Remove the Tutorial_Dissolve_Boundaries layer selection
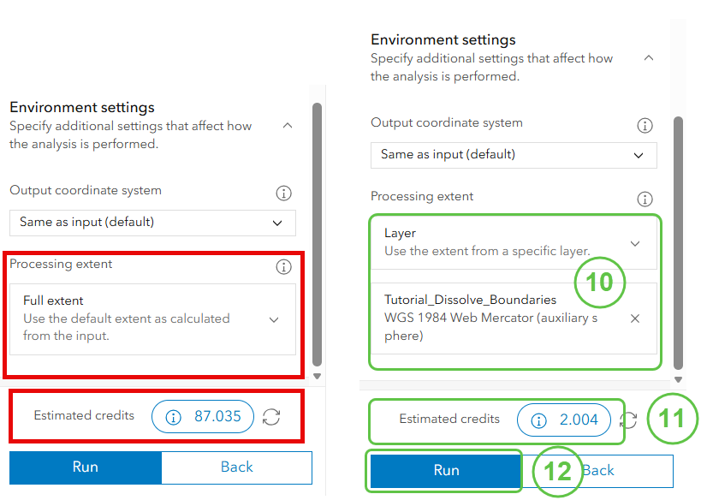 635,318
